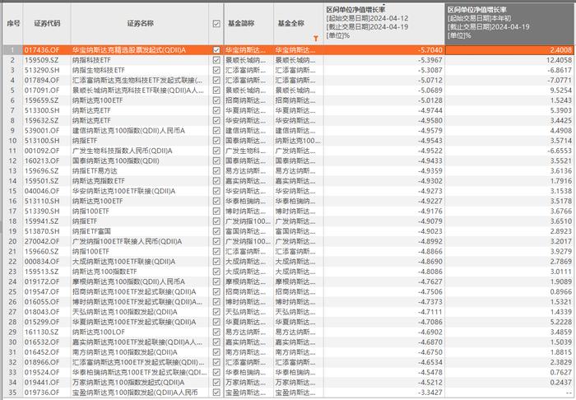This screenshot has height=400, width=576.
Task: Click the weekly 区间单位净值增长率 header starting 2024-04-12
Action: pos(384,24)
